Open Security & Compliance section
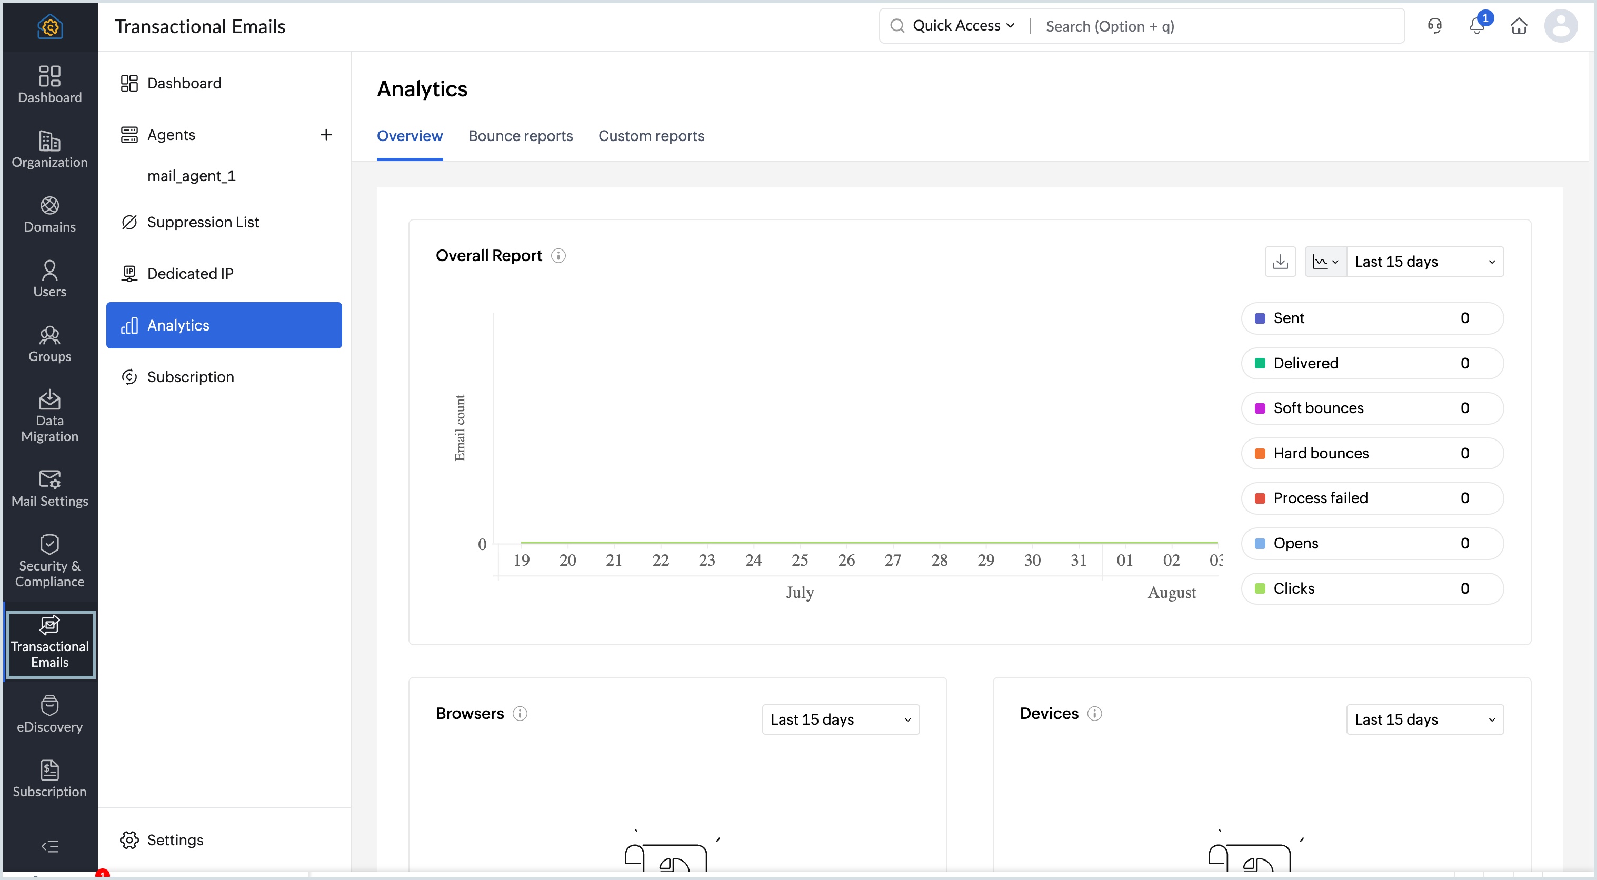This screenshot has width=1597, height=880. [x=49, y=561]
